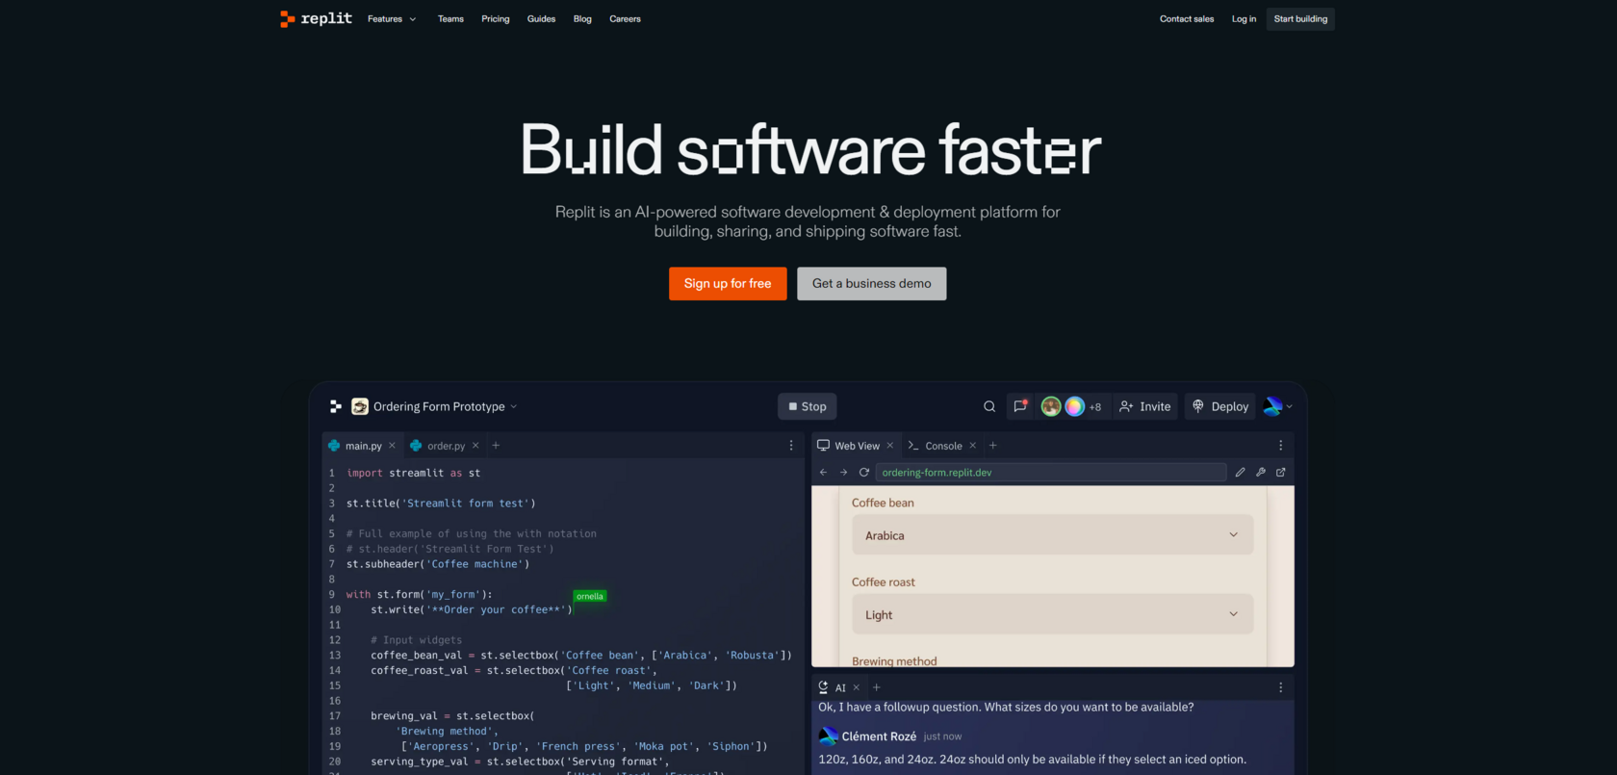Show the +8 more collaborators

(1095, 407)
